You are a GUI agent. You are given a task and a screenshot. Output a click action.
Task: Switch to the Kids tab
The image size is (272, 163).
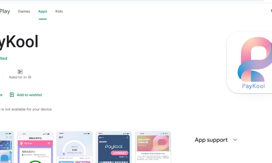coord(59,11)
